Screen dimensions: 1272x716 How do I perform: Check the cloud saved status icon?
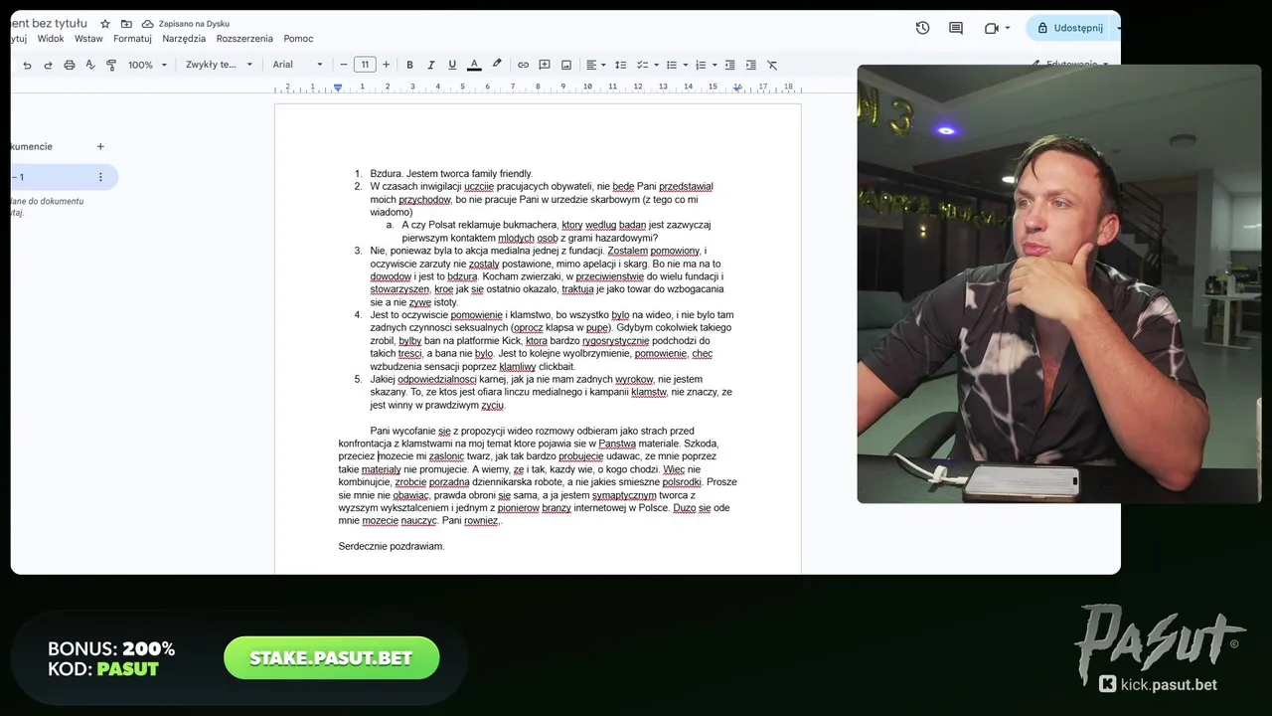148,23
